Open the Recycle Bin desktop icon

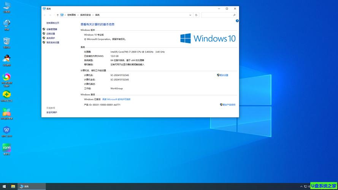tap(6, 42)
